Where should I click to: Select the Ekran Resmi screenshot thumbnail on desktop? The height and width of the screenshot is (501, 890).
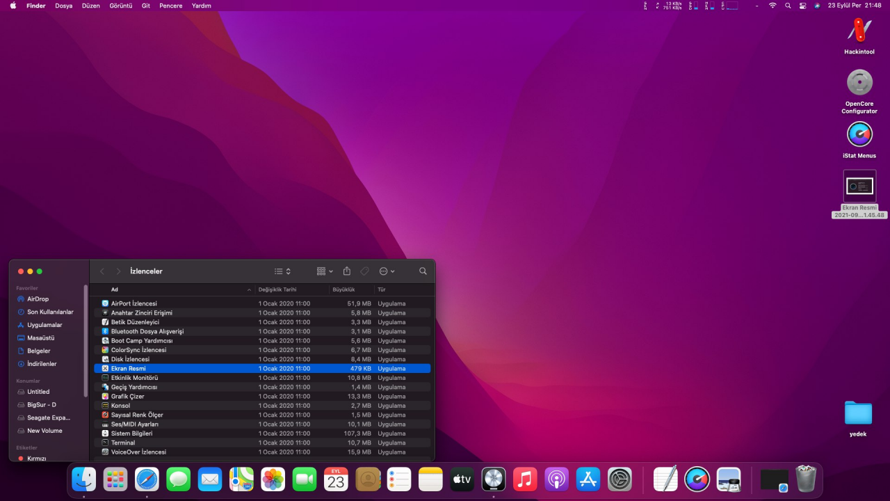[x=859, y=186]
